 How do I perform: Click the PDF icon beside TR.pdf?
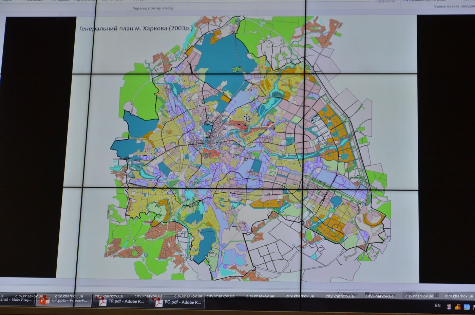pyautogui.click(x=101, y=301)
